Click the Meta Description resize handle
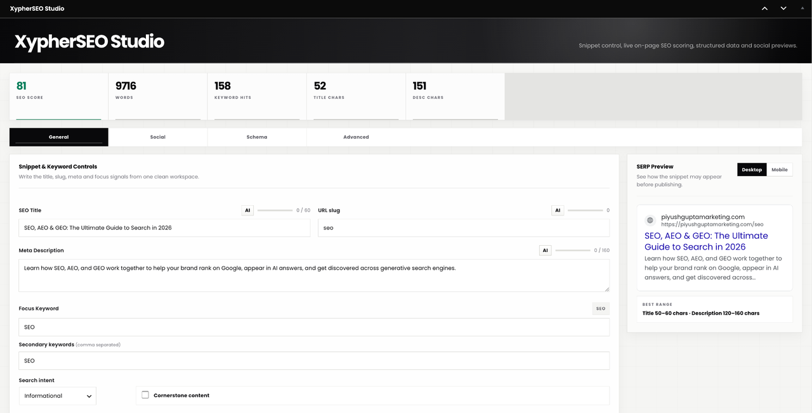The width and height of the screenshot is (812, 413). click(x=606, y=289)
